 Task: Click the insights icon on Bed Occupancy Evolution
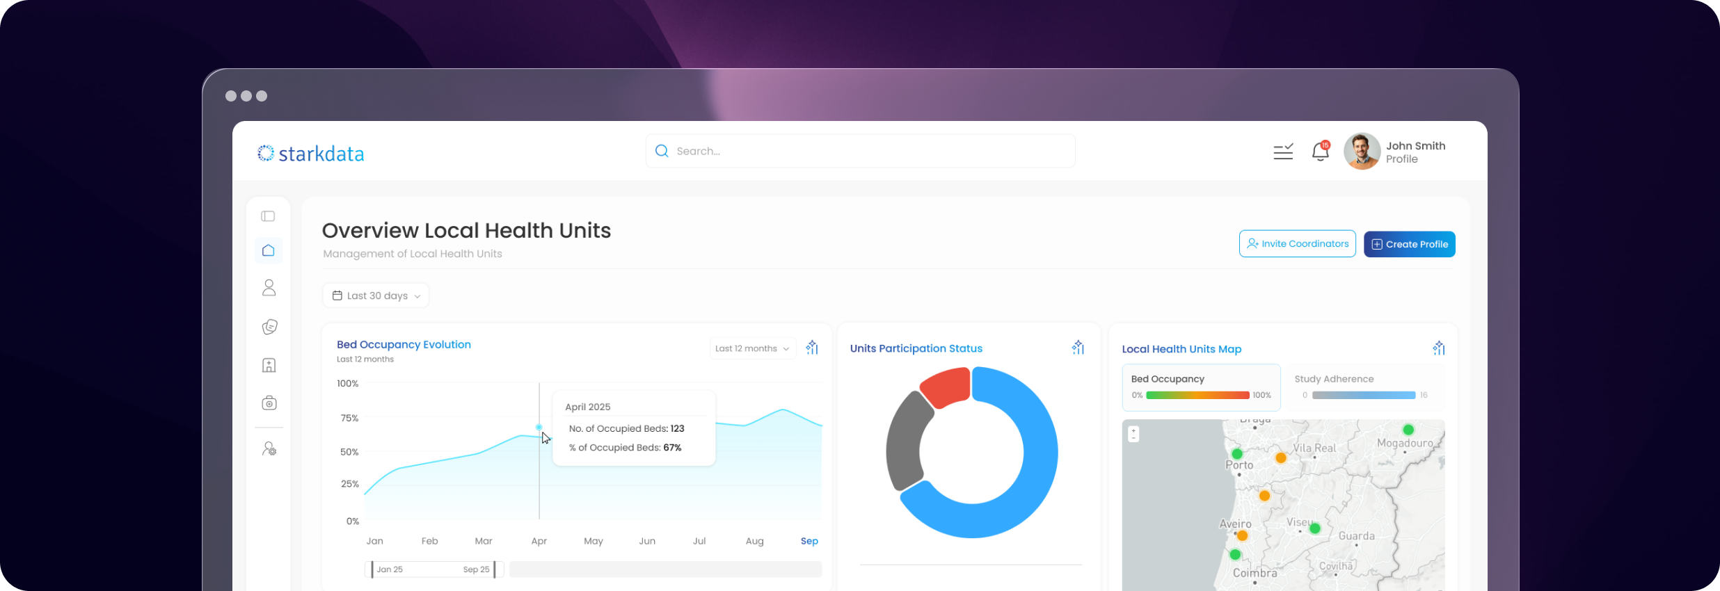coord(812,348)
